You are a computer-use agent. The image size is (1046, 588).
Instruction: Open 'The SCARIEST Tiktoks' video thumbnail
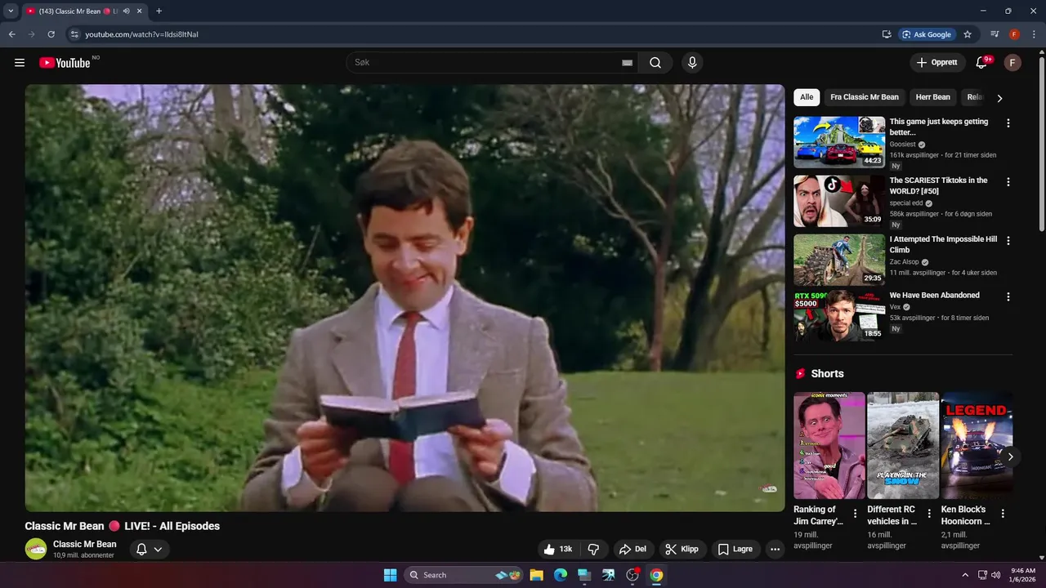839,201
